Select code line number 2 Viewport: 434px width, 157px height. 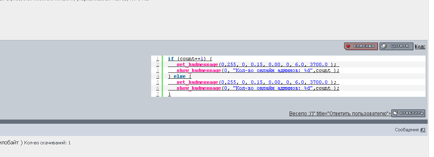[x=157, y=64]
